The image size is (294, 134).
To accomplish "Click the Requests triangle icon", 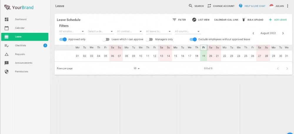I will [x=6, y=54].
